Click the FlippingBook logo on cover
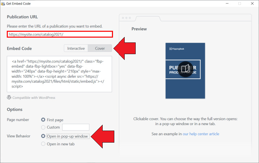 pos(177,49)
